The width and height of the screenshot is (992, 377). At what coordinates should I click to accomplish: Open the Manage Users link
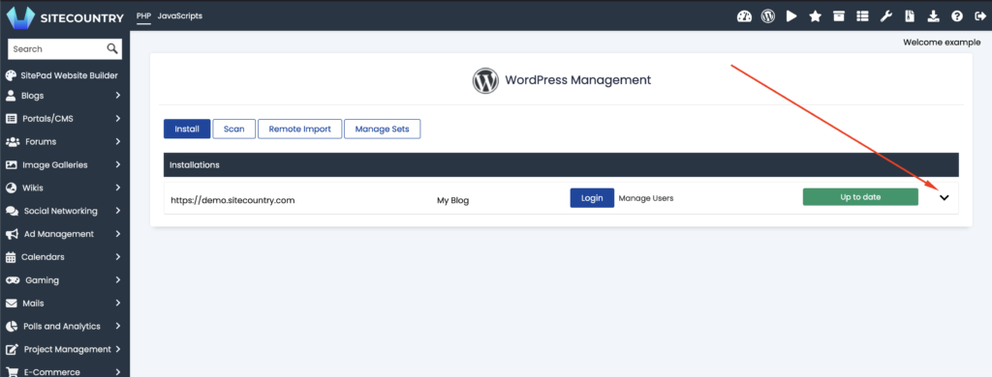pos(646,197)
